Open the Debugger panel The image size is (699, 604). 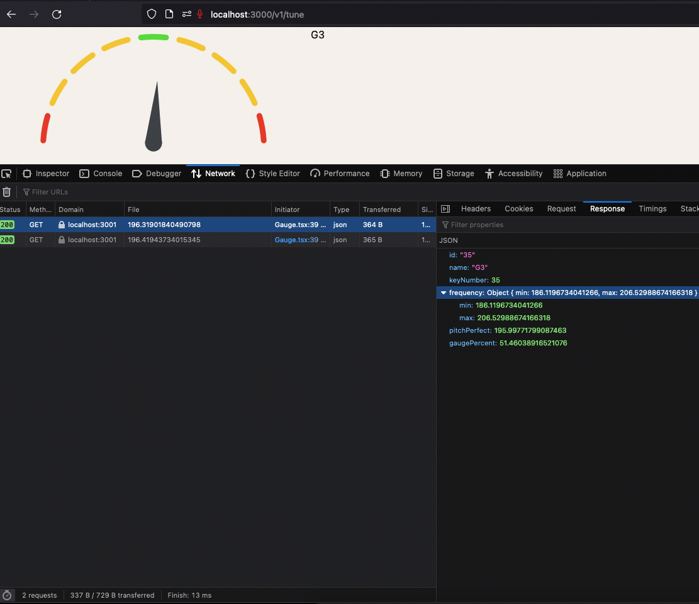point(156,174)
